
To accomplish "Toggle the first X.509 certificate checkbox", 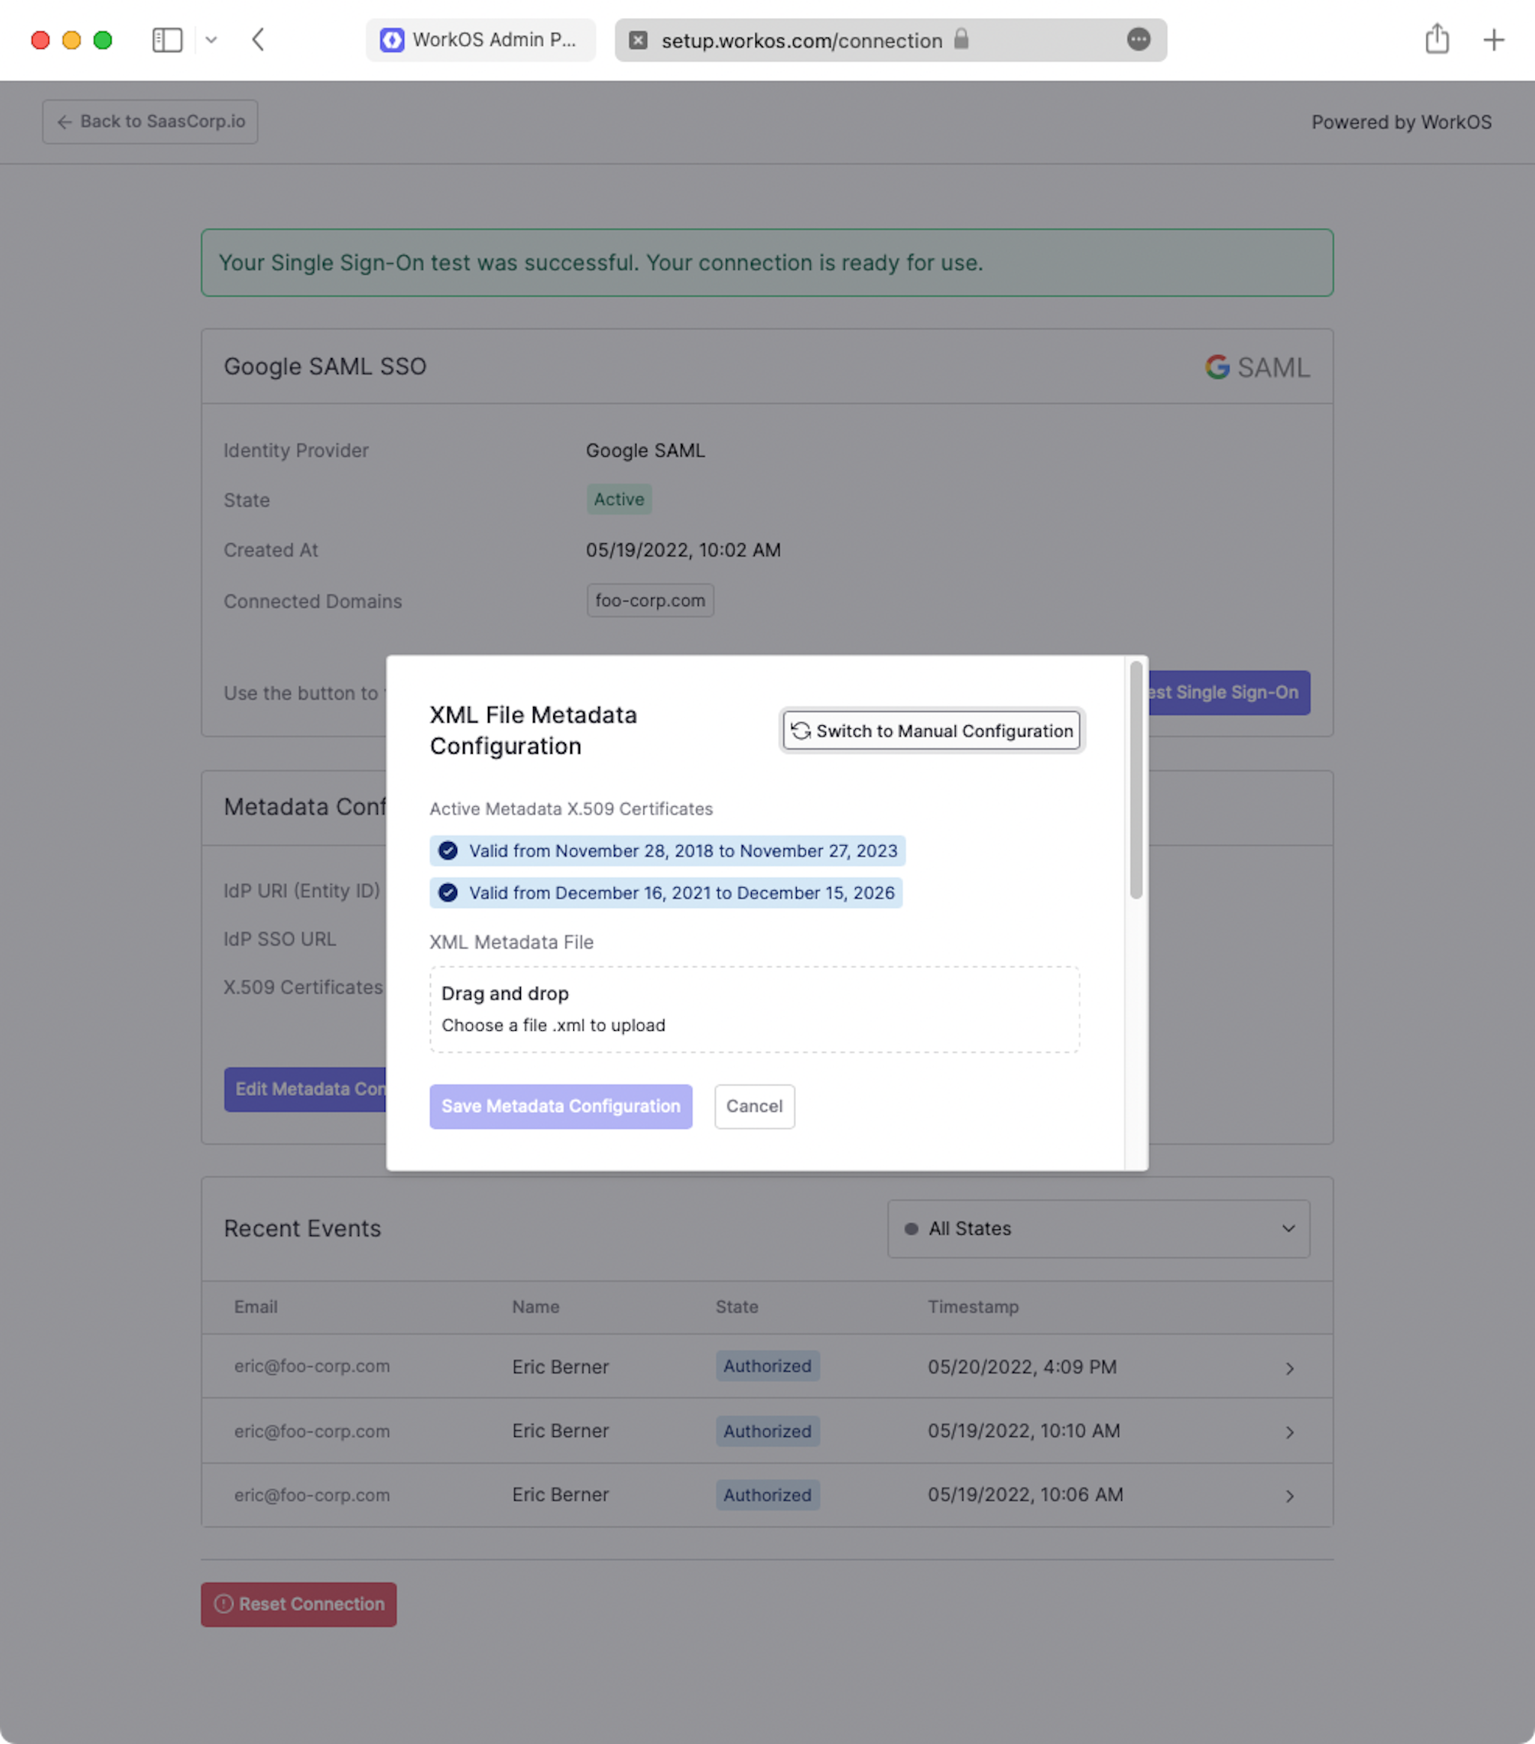I will (445, 850).
